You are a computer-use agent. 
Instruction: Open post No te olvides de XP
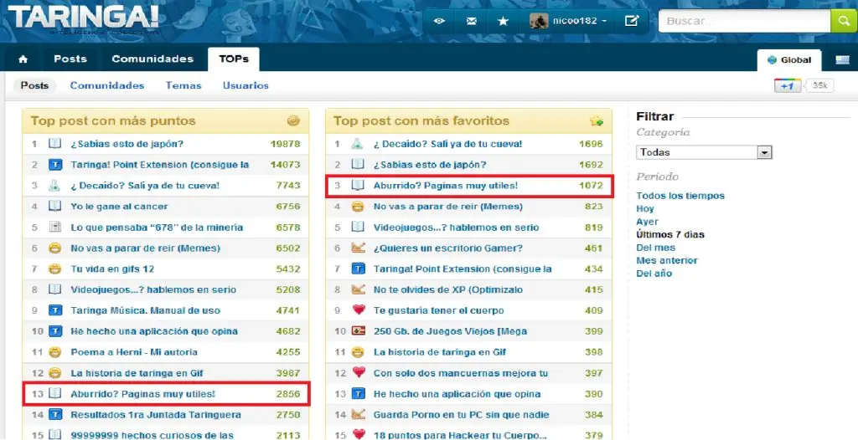448,289
